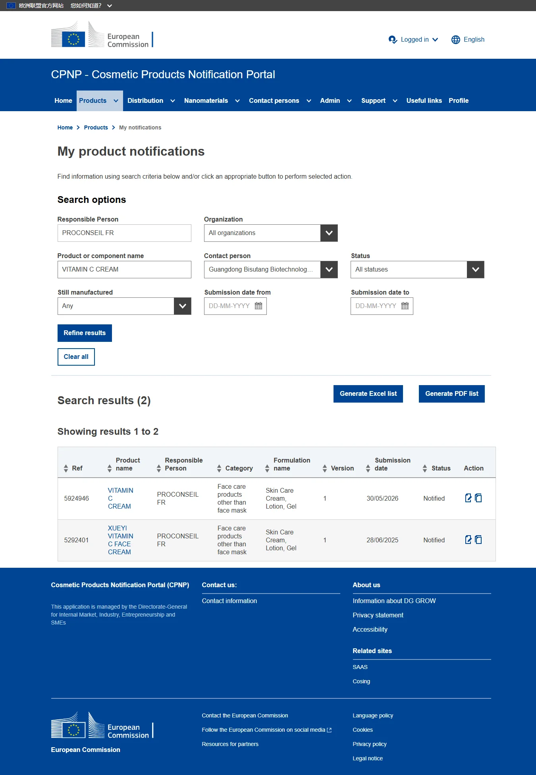This screenshot has height=775, width=536.
Task: Click the Clear all button
Action: pos(76,357)
